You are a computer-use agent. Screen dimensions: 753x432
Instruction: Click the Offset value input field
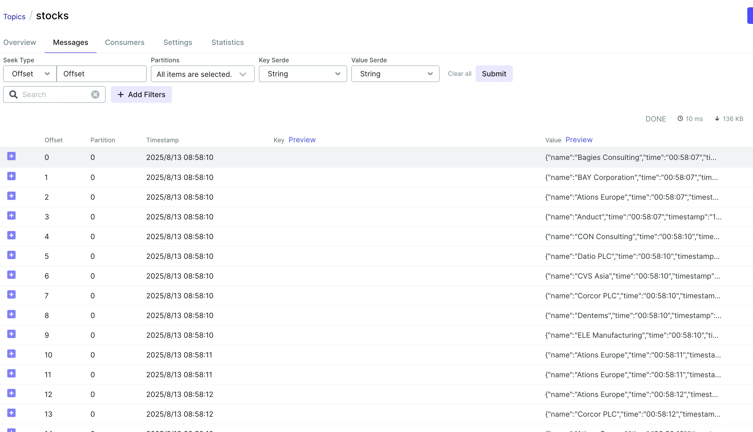102,74
